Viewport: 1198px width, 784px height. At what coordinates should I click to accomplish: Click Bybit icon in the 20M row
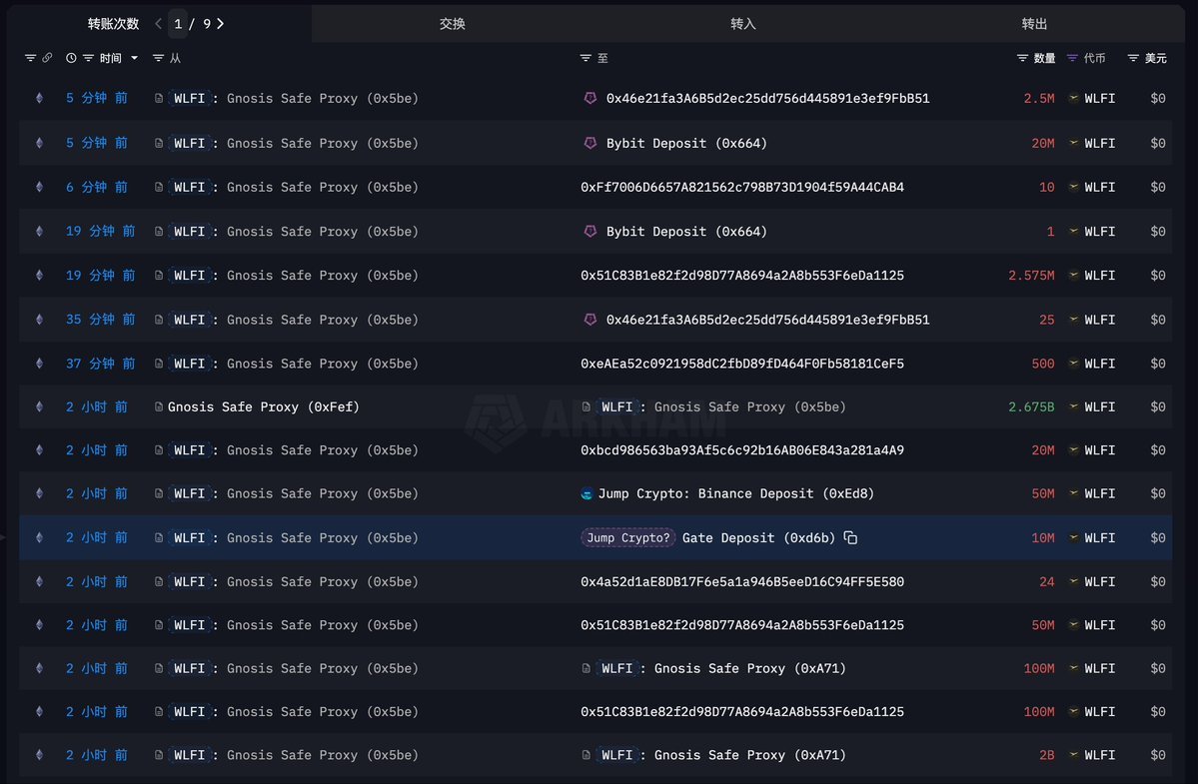click(590, 144)
